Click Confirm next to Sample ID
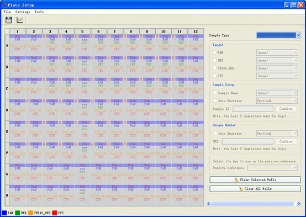306x217 pixels. tap(286, 109)
